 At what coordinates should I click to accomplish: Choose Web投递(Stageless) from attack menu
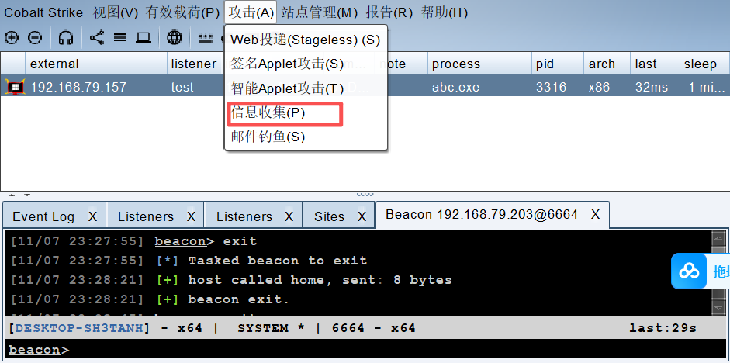[x=306, y=40]
